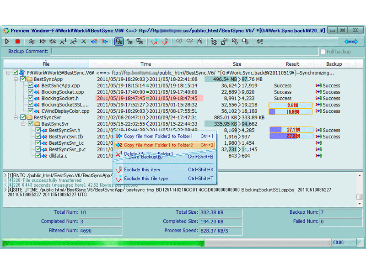The image size is (366, 274).
Task: Toggle the highlighted eye view toolbar icon
Action: [119, 42]
